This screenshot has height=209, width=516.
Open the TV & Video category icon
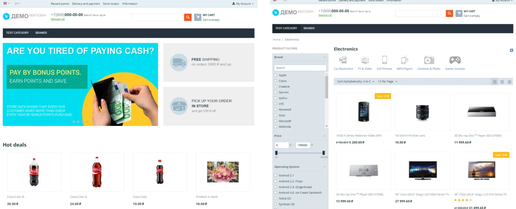pos(365,60)
